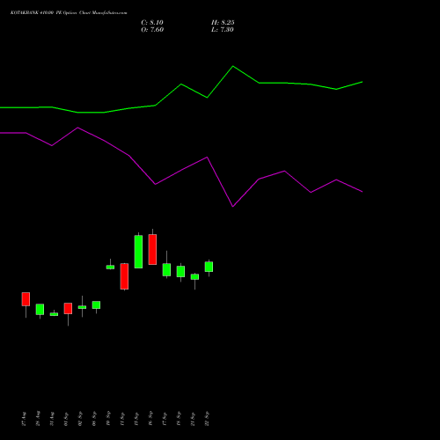Click the KOTAKBANK PE Options chart title
The height and width of the screenshot is (440, 440).
coord(69,13)
